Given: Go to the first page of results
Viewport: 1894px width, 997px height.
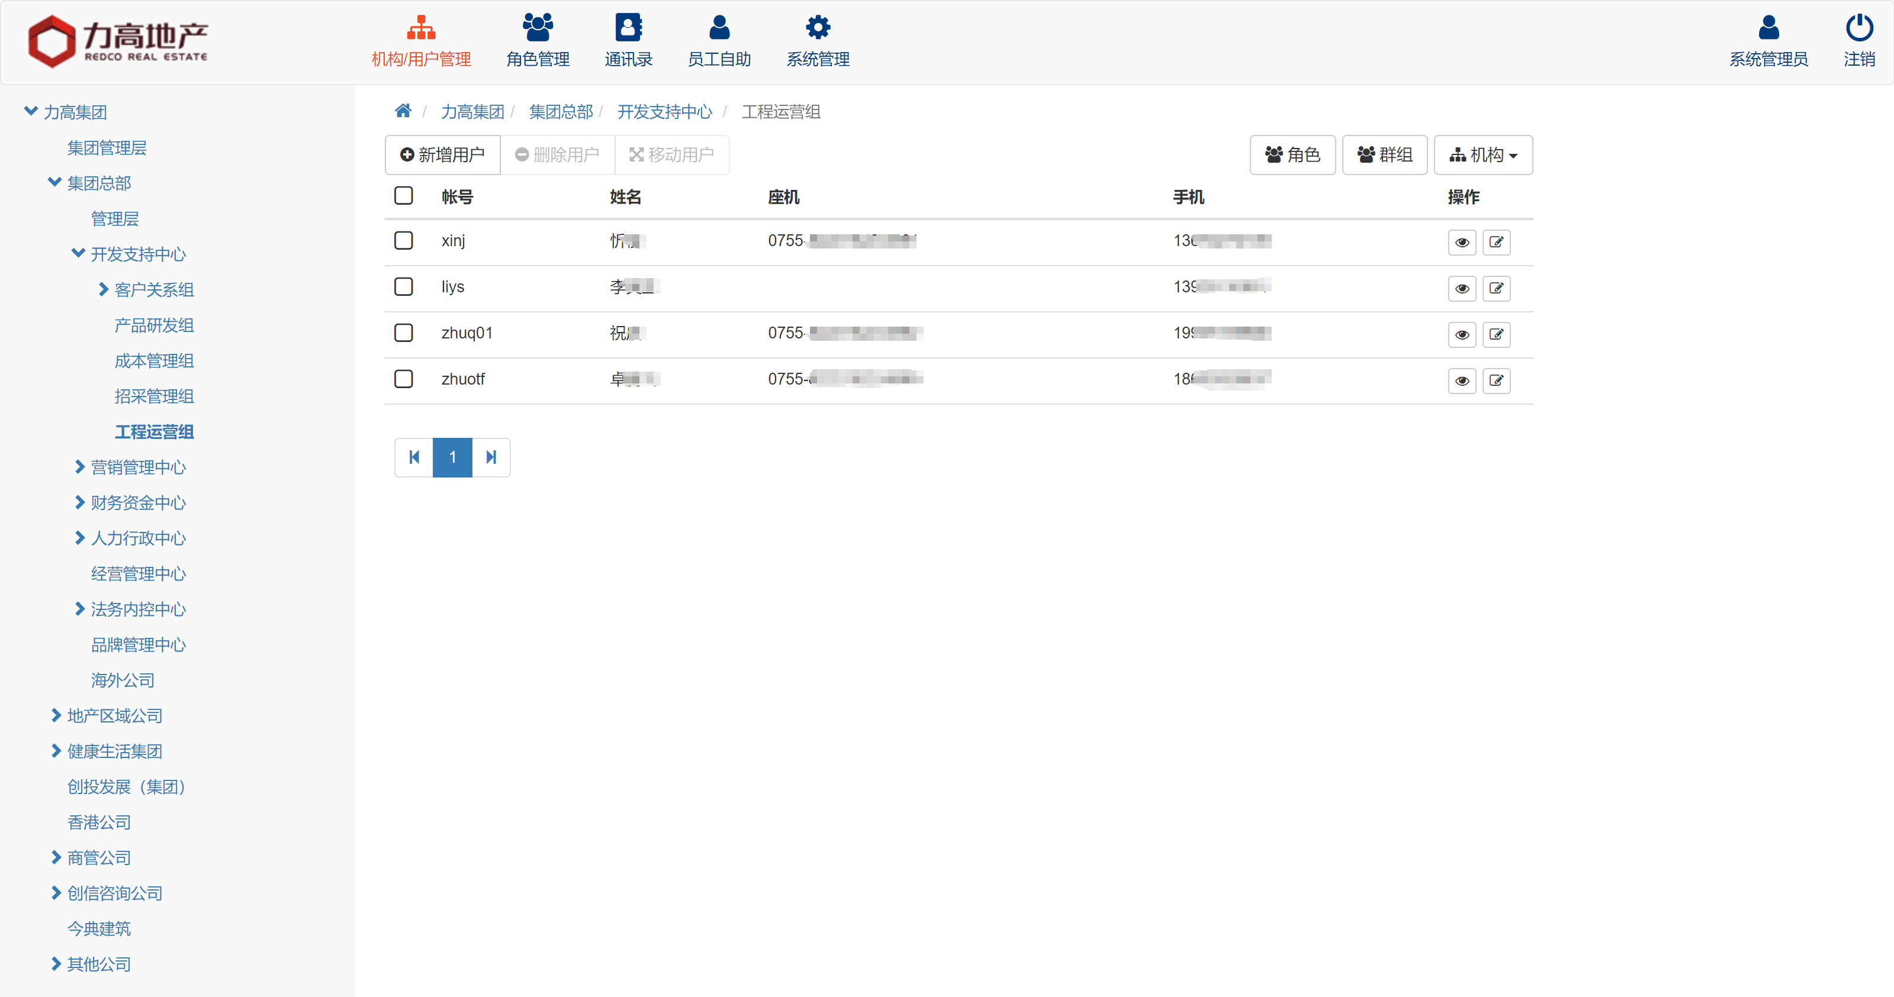Looking at the screenshot, I should click(414, 457).
